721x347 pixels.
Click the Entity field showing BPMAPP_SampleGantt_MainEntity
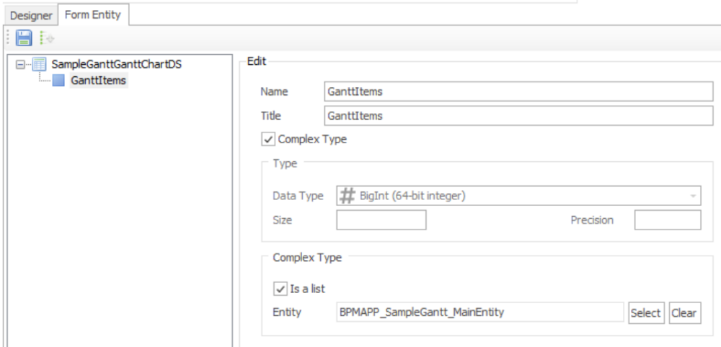pos(479,312)
